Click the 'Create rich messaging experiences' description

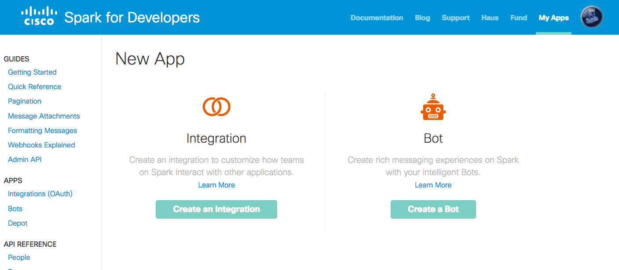pyautogui.click(x=433, y=166)
